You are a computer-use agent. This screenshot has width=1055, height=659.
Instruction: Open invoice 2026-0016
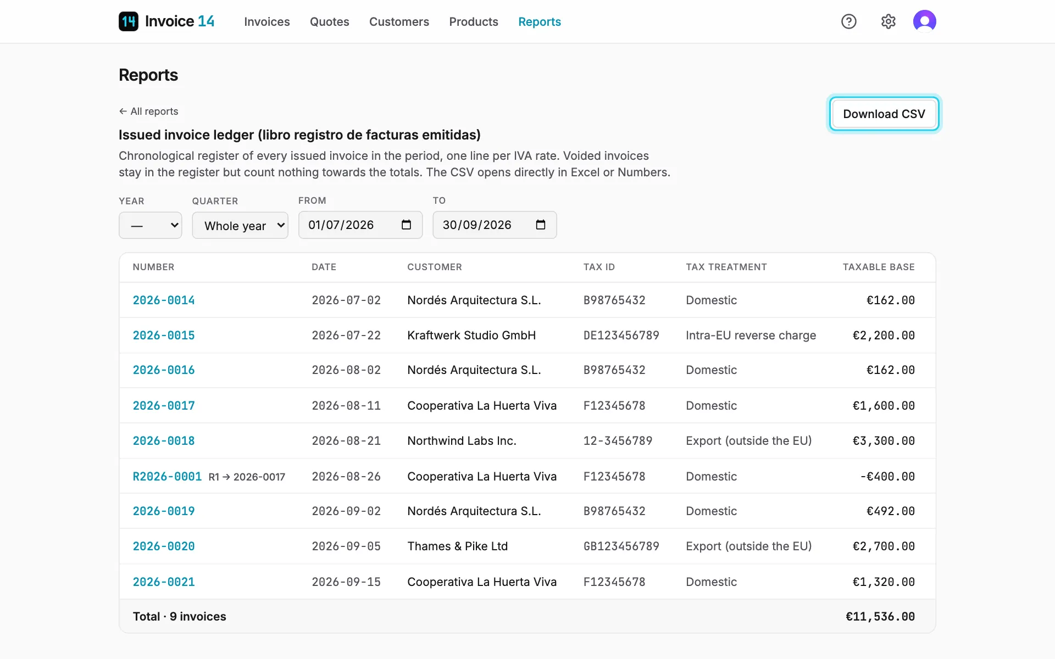click(x=164, y=370)
